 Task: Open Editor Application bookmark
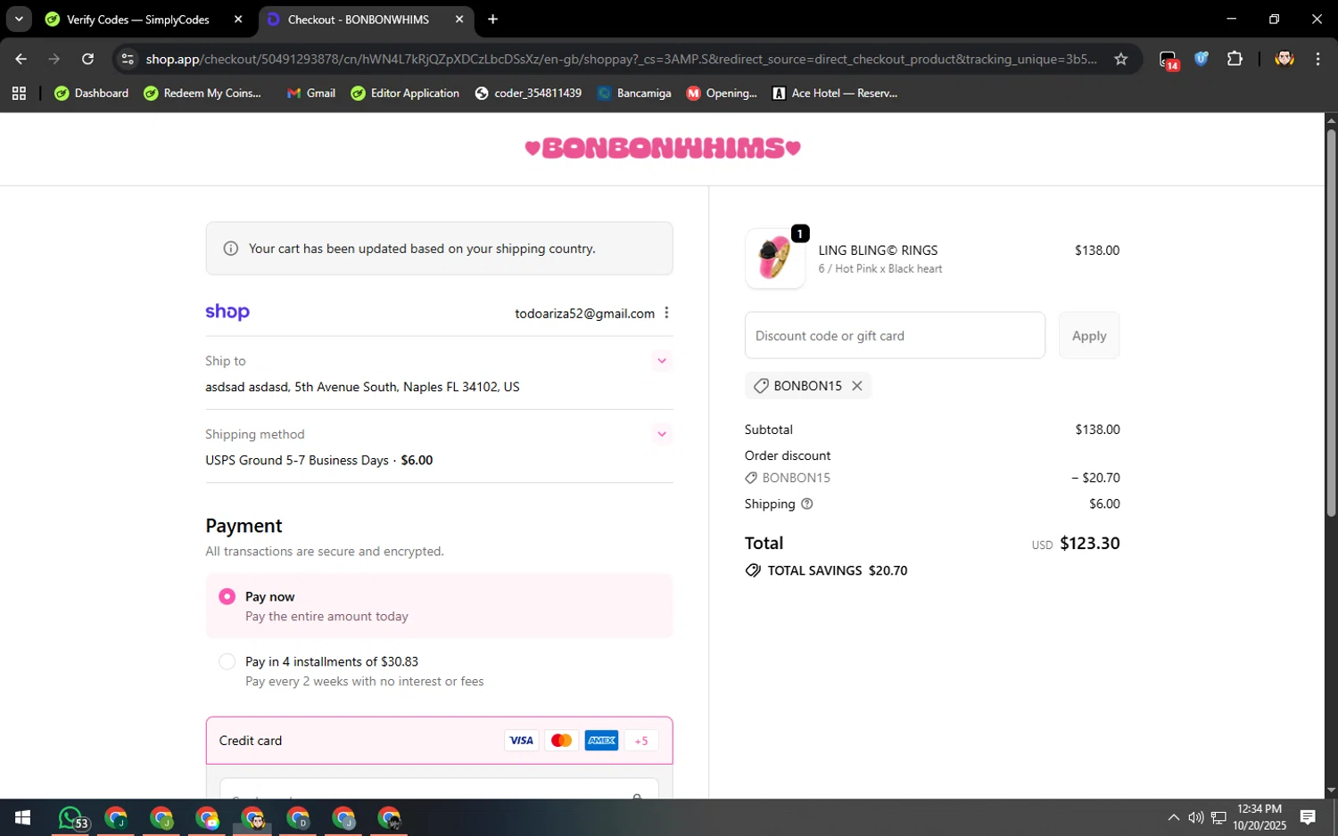click(x=405, y=93)
